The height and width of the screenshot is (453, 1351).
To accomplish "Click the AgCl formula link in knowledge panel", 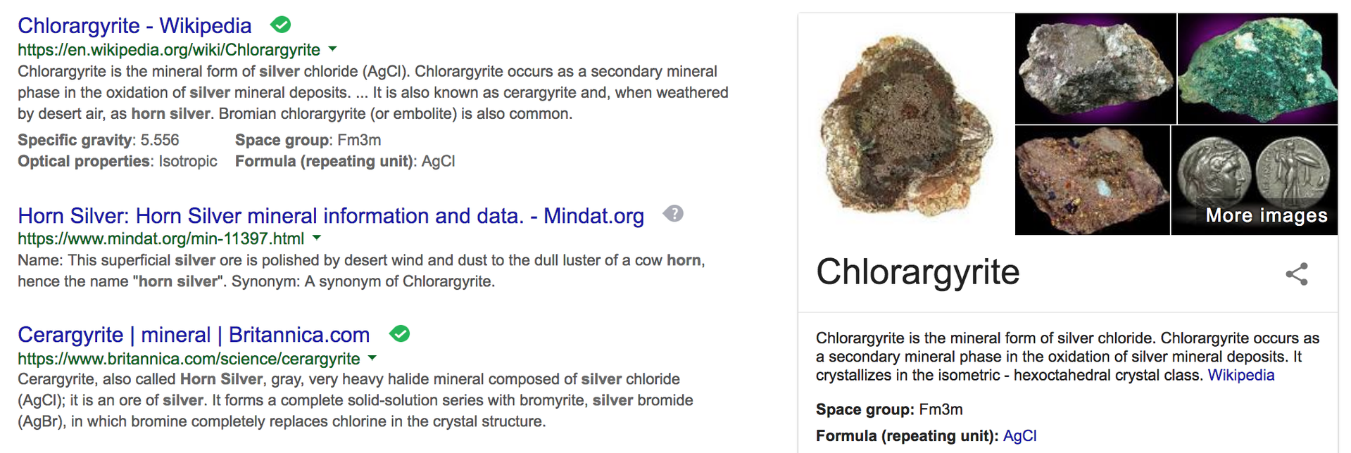I will click(1020, 436).
